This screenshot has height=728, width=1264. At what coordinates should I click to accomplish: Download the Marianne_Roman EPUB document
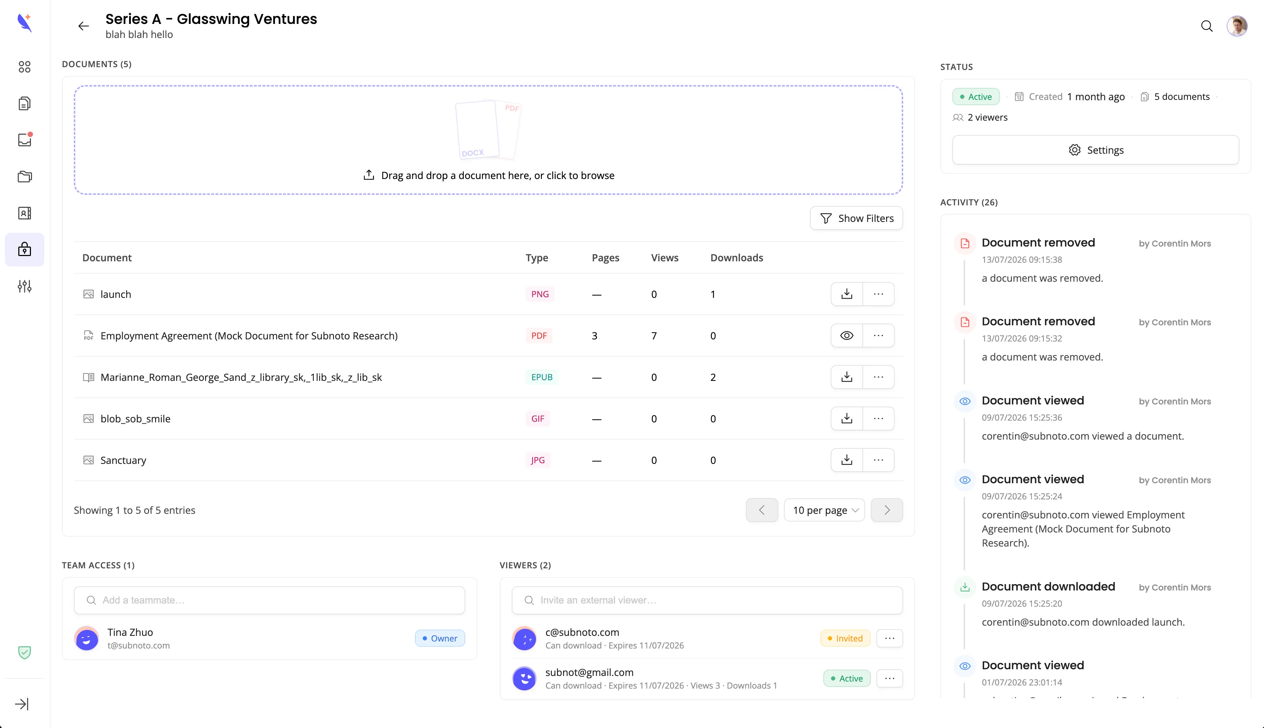[x=847, y=377]
